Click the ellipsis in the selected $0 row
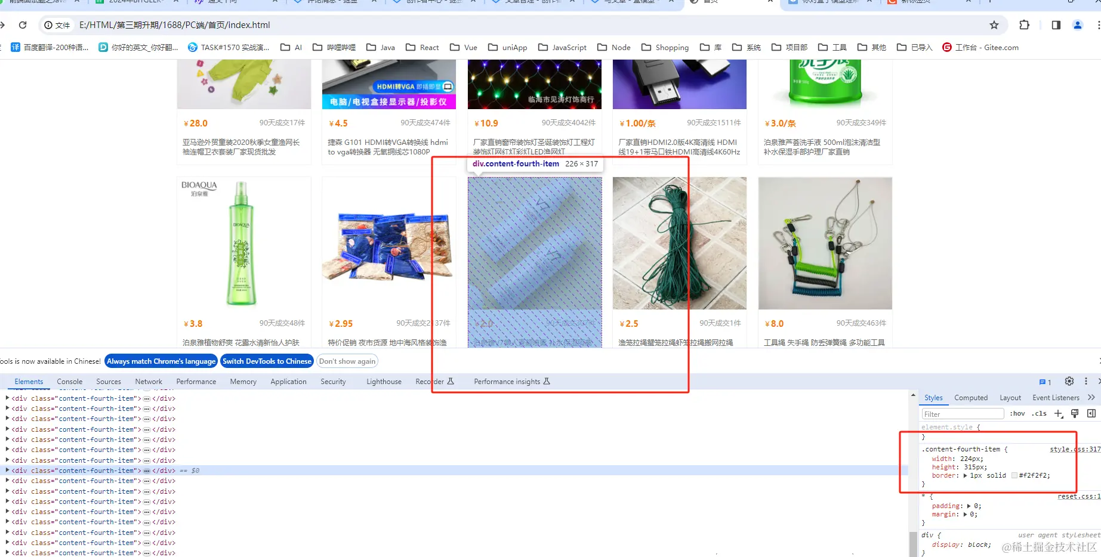 [147, 471]
